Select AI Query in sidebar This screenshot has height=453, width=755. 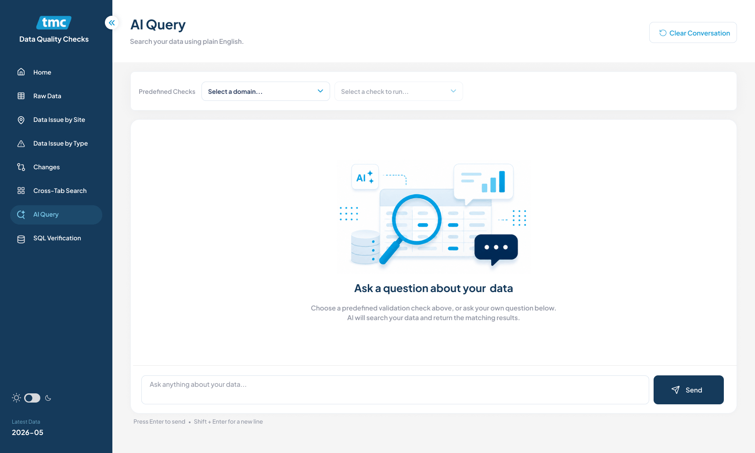[x=56, y=215]
